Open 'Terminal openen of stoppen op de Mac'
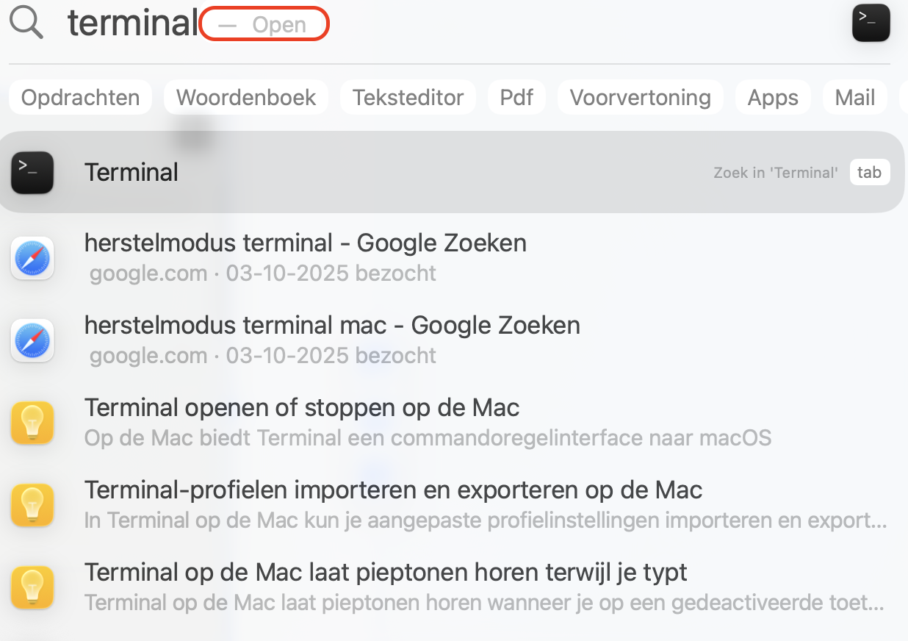908x641 pixels. click(303, 407)
